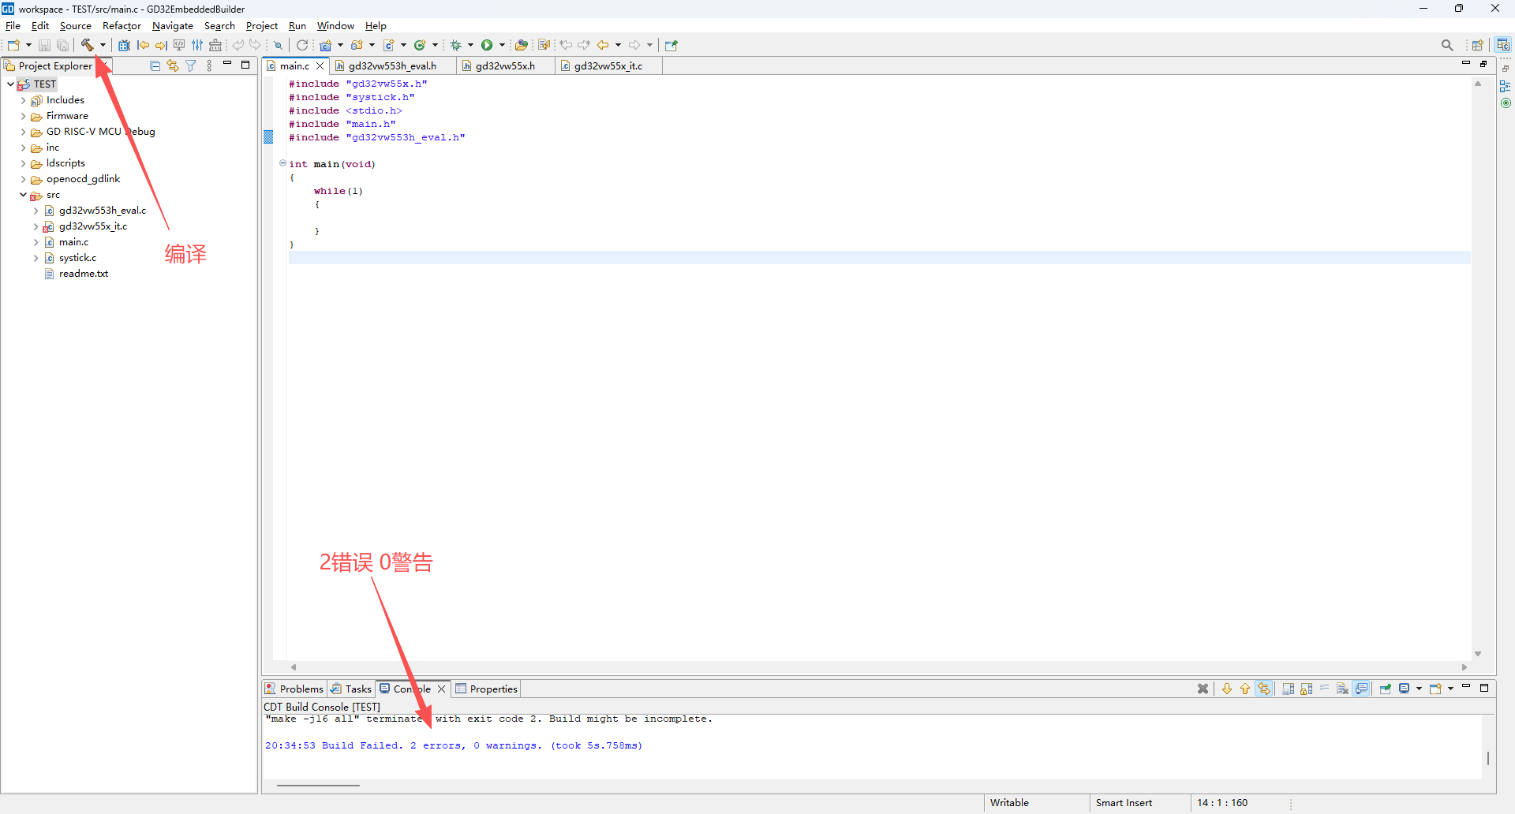Collapse the src folder in Project Explorer
This screenshot has width=1515, height=814.
pyautogui.click(x=23, y=195)
